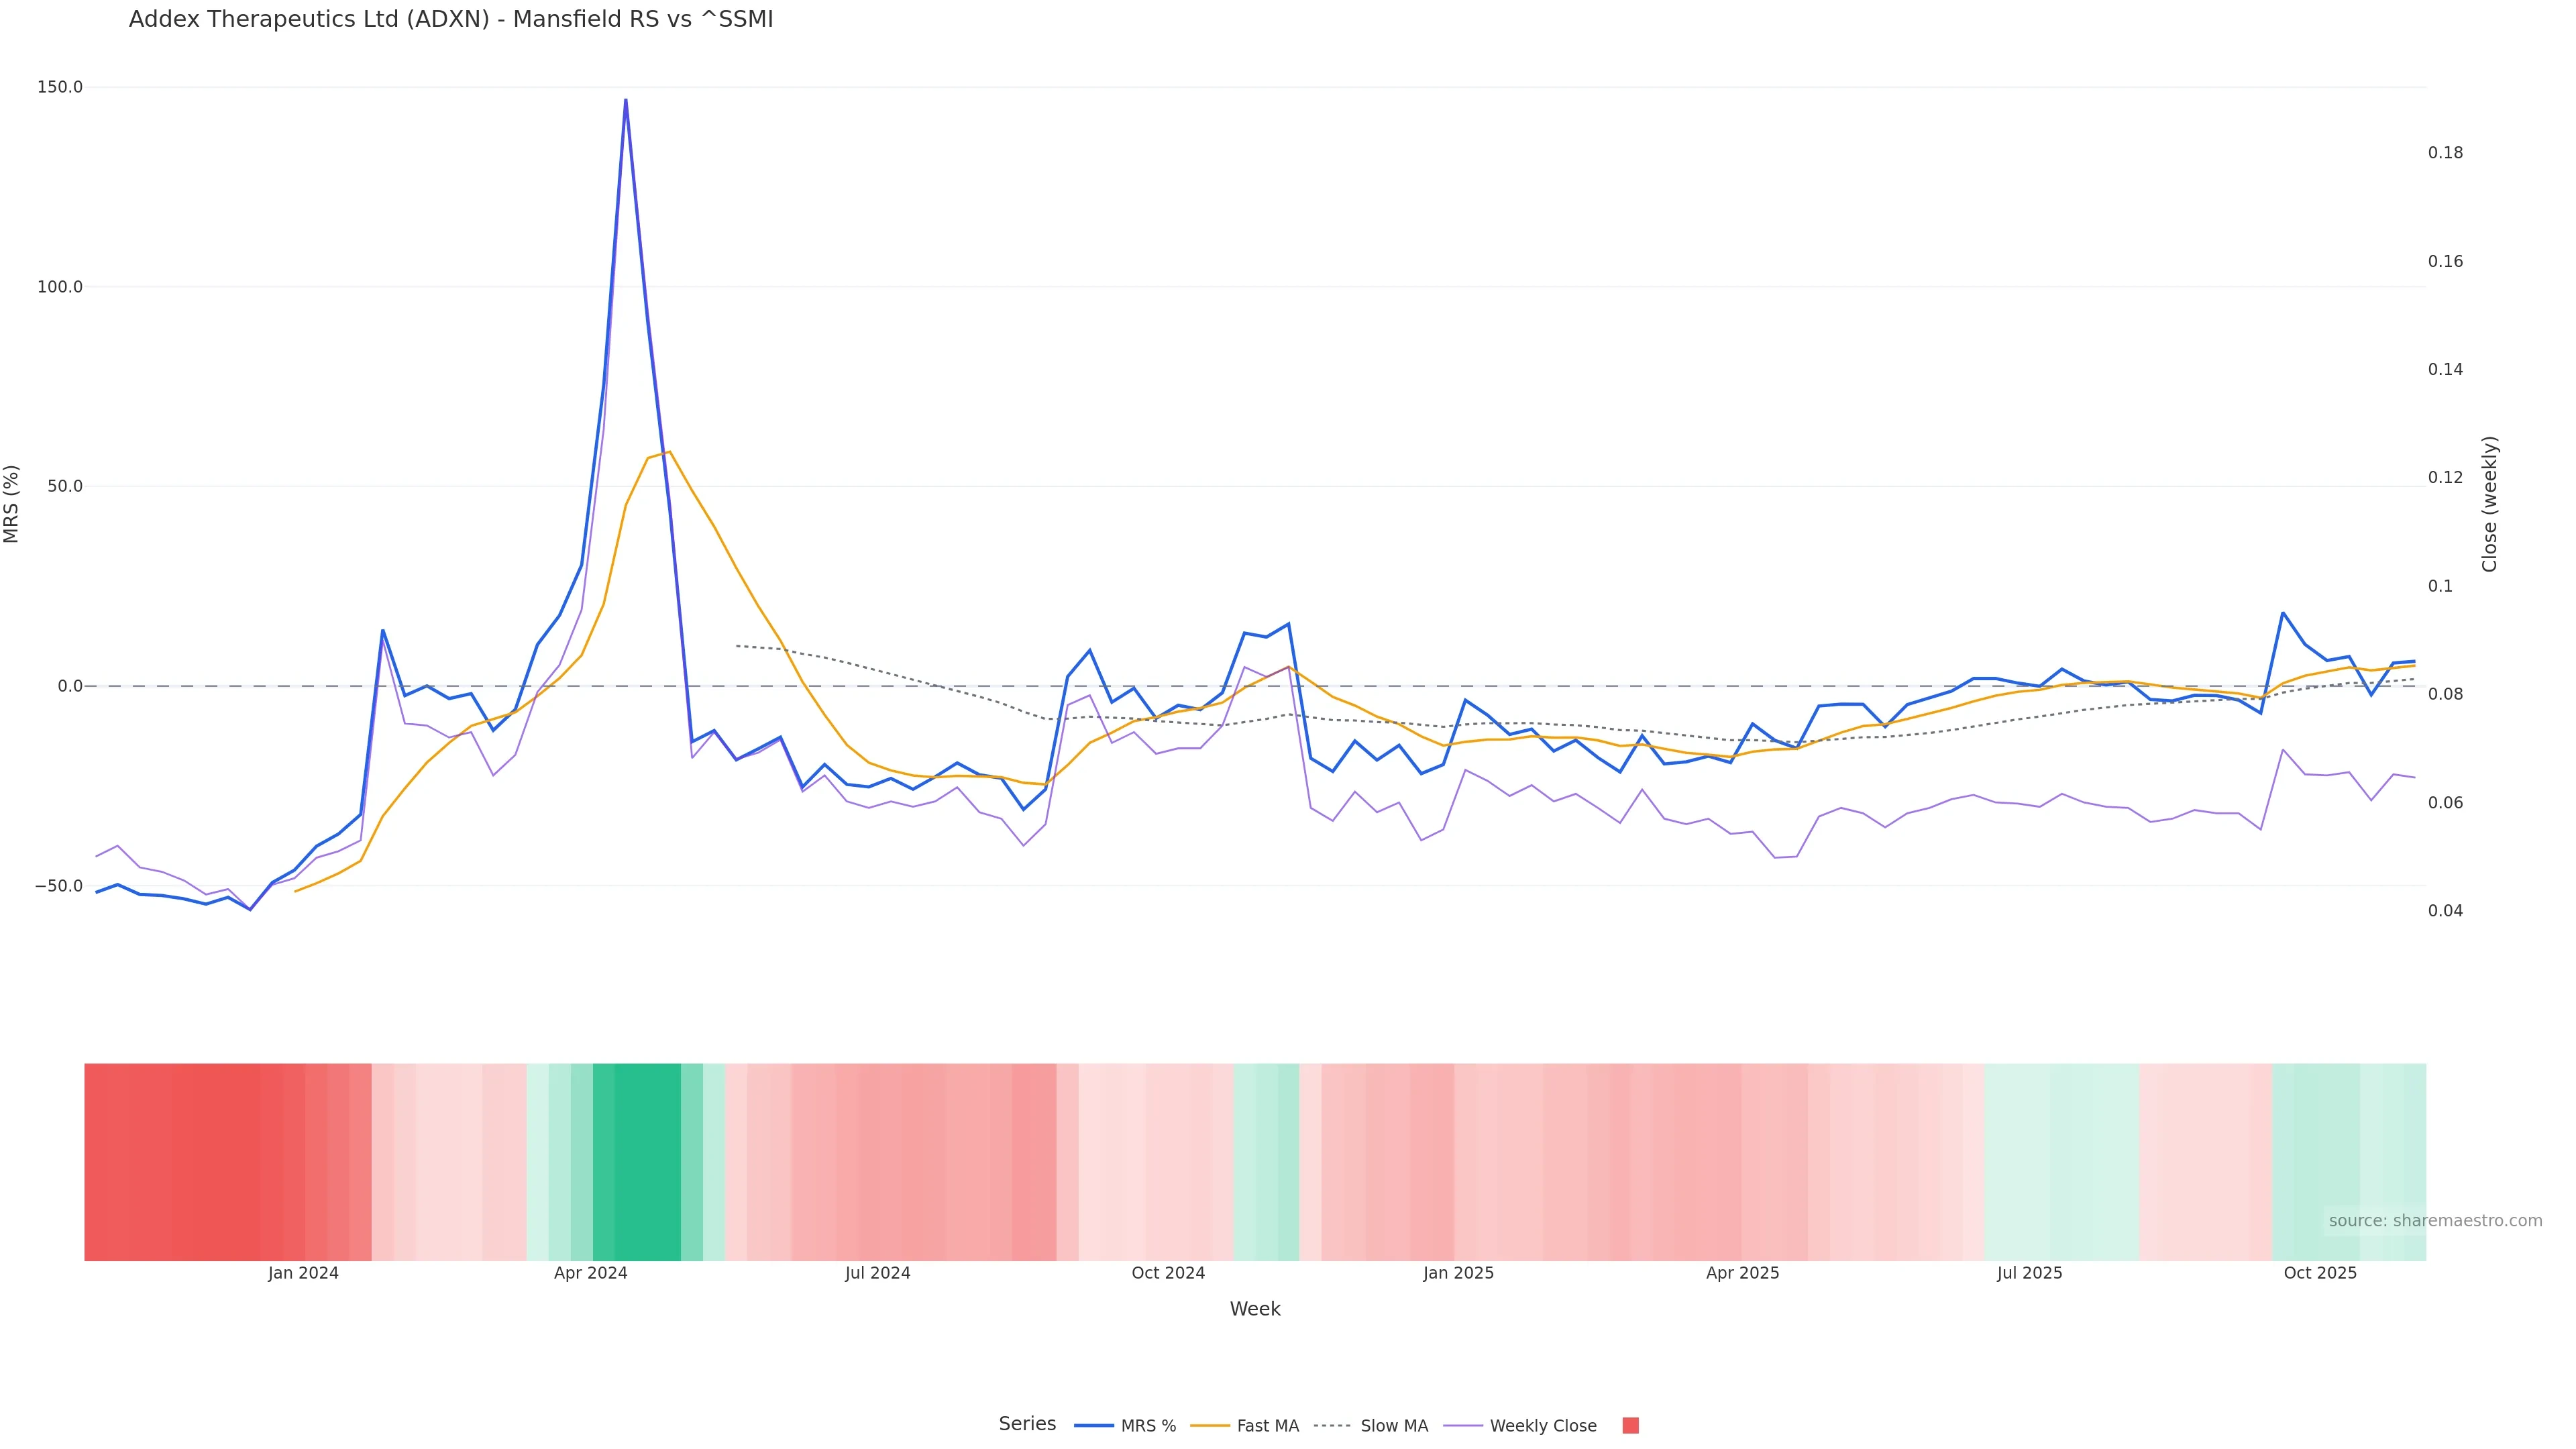Click the chart title Addex Therapeutics Ltd
The height and width of the screenshot is (1449, 2576).
click(x=450, y=20)
